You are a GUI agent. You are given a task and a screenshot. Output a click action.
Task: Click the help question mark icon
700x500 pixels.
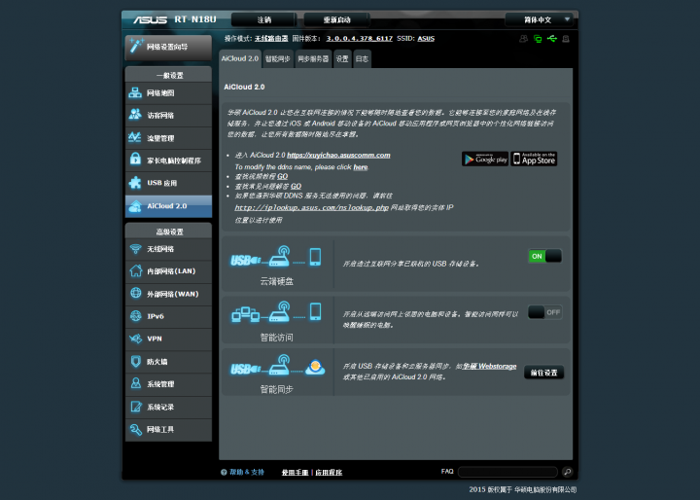tap(224, 472)
